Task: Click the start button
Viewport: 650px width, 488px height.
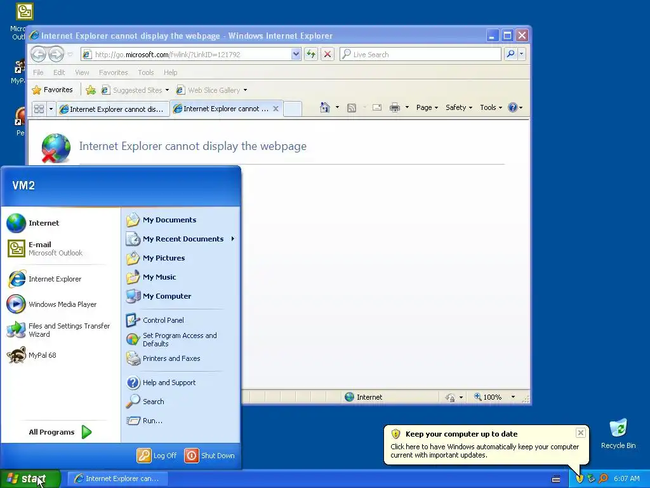Action: coord(30,478)
